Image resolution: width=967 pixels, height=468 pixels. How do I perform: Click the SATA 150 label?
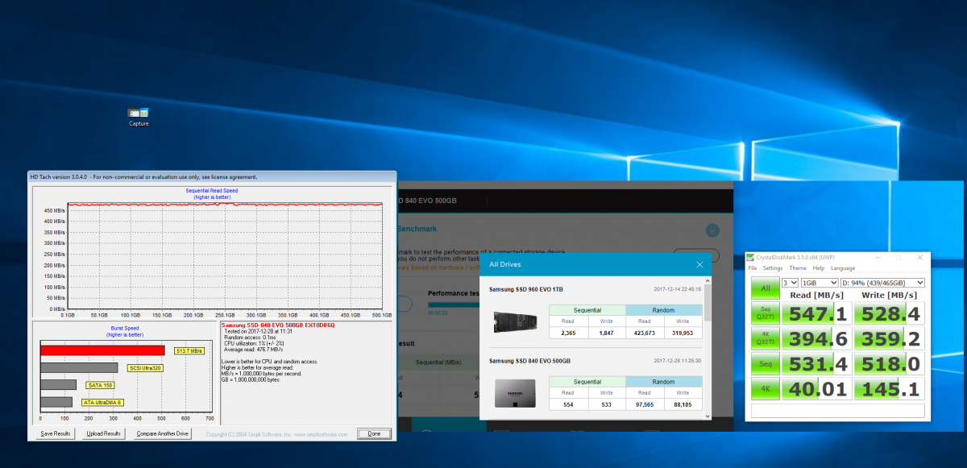(99, 385)
